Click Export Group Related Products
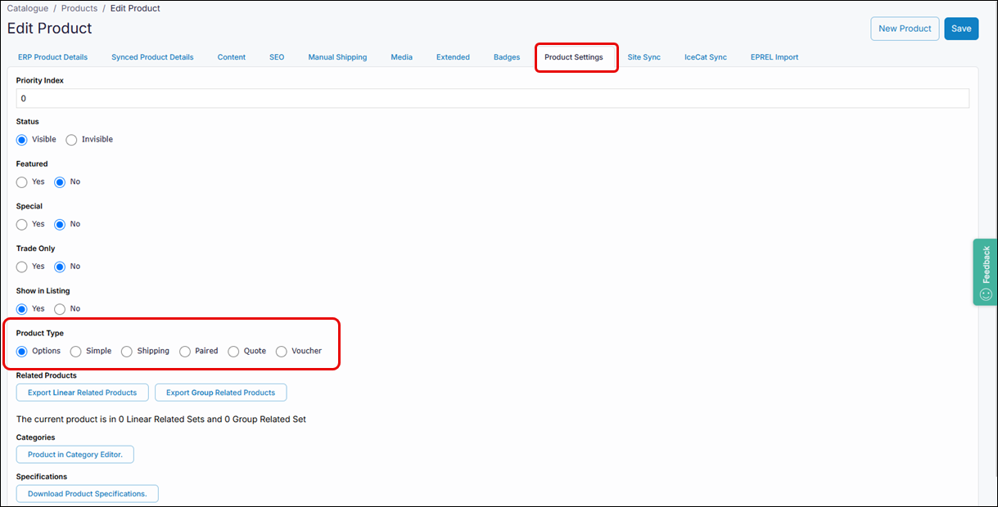This screenshot has width=998, height=507. pyautogui.click(x=220, y=393)
